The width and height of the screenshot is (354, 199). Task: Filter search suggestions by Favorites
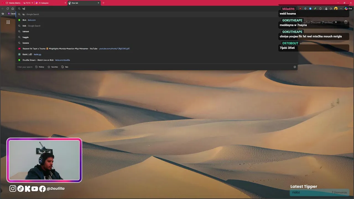tap(53, 67)
